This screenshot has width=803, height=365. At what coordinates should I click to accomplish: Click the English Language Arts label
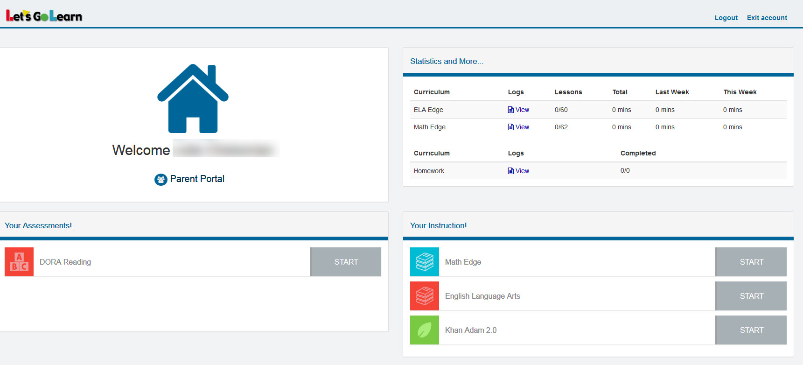[x=482, y=296]
